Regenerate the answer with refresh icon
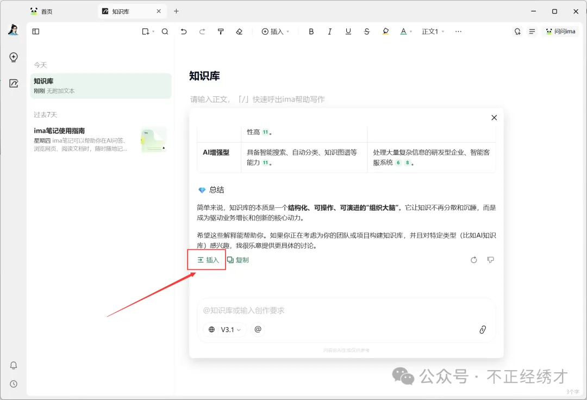Screen dimensions: 587x400 click(x=474, y=260)
